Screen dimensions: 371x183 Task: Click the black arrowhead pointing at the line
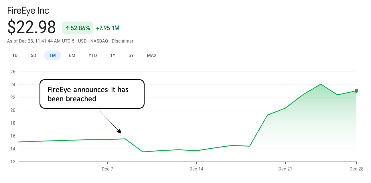point(119,131)
